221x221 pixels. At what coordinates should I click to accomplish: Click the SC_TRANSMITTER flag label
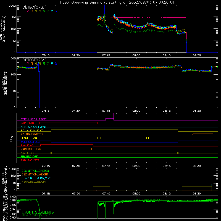tap(32, 134)
